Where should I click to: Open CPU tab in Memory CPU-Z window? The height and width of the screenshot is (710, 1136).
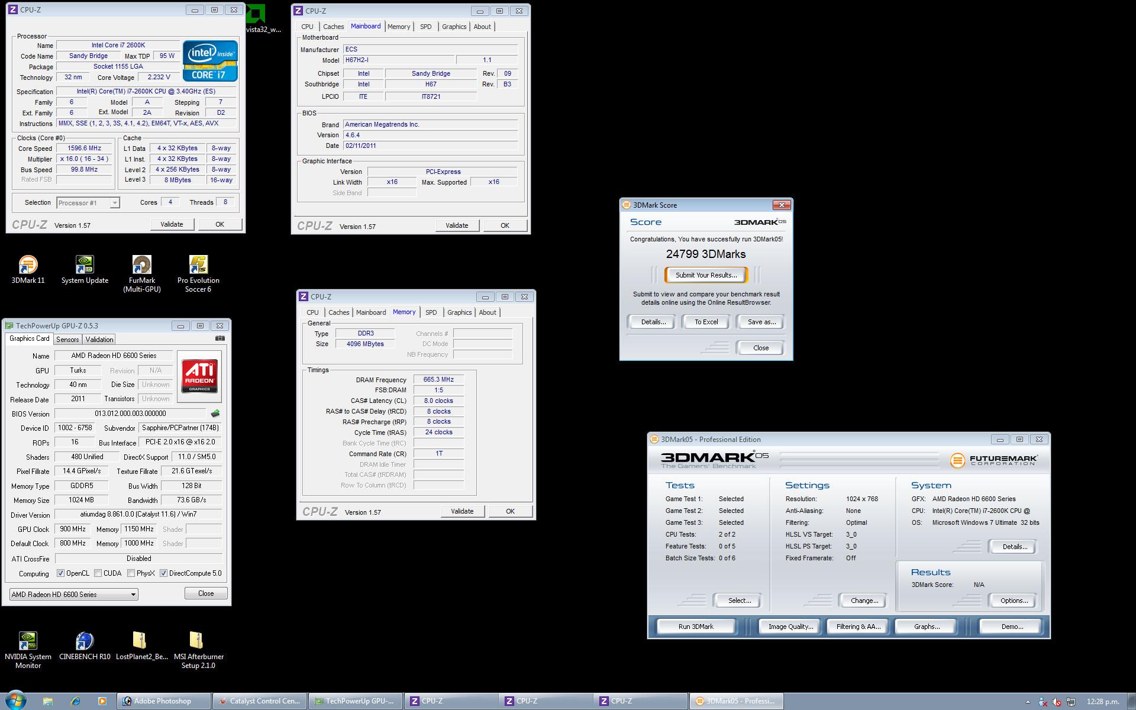point(312,312)
